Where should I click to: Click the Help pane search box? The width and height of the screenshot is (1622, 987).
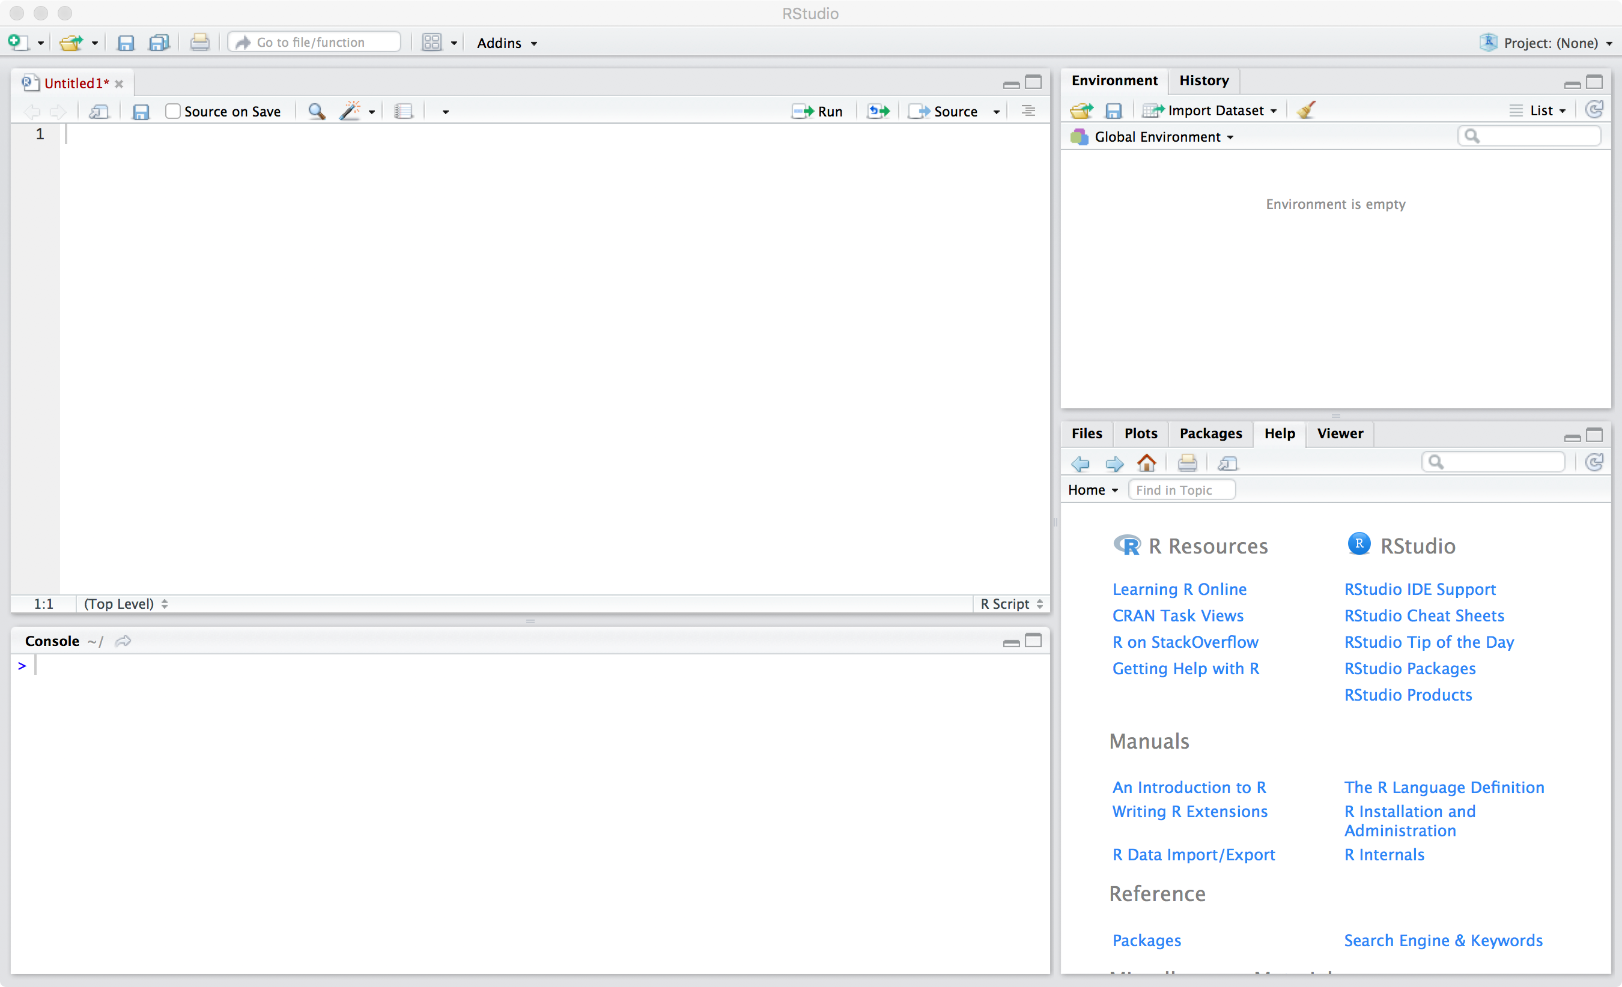1493,462
